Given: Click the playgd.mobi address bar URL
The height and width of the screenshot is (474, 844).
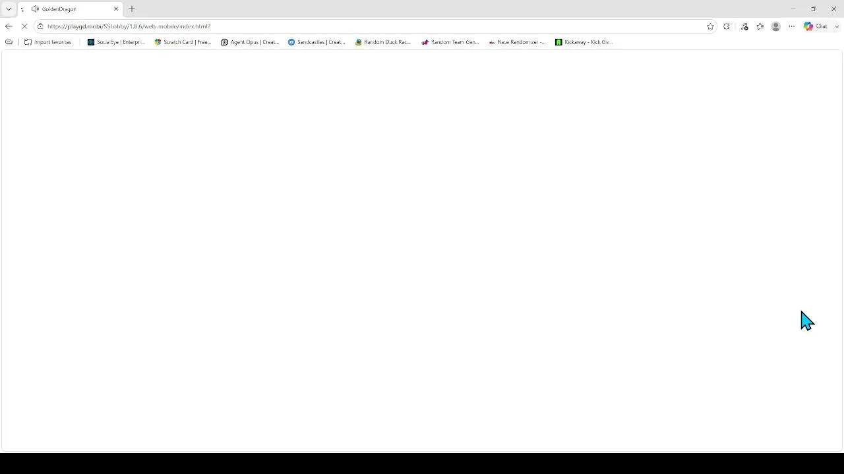Looking at the screenshot, I should click(129, 26).
